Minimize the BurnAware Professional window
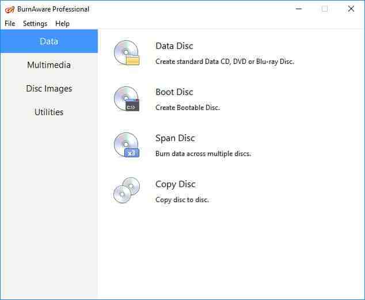This screenshot has height=300, width=365. pyautogui.click(x=299, y=9)
